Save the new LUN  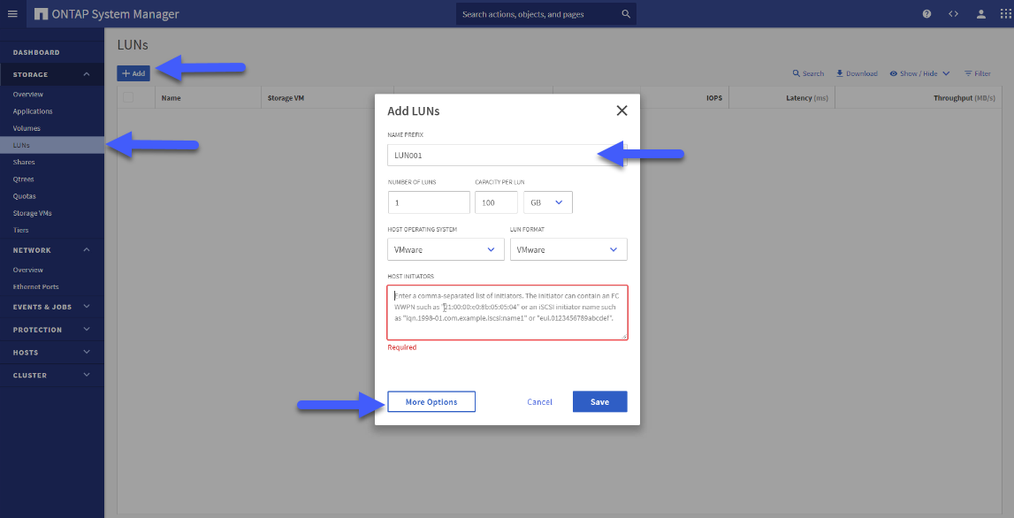pyautogui.click(x=599, y=401)
